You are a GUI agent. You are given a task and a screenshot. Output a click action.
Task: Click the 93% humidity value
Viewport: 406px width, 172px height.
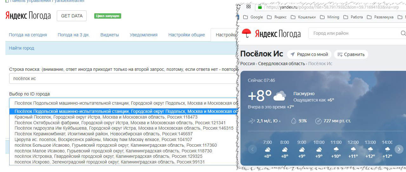303,121
